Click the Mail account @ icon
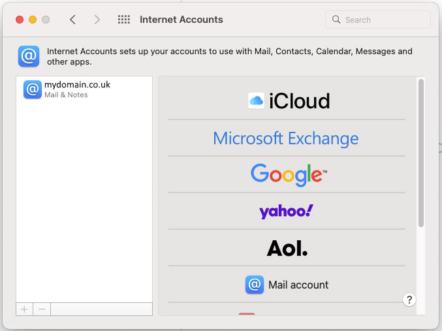This screenshot has height=331, width=442. [x=255, y=285]
